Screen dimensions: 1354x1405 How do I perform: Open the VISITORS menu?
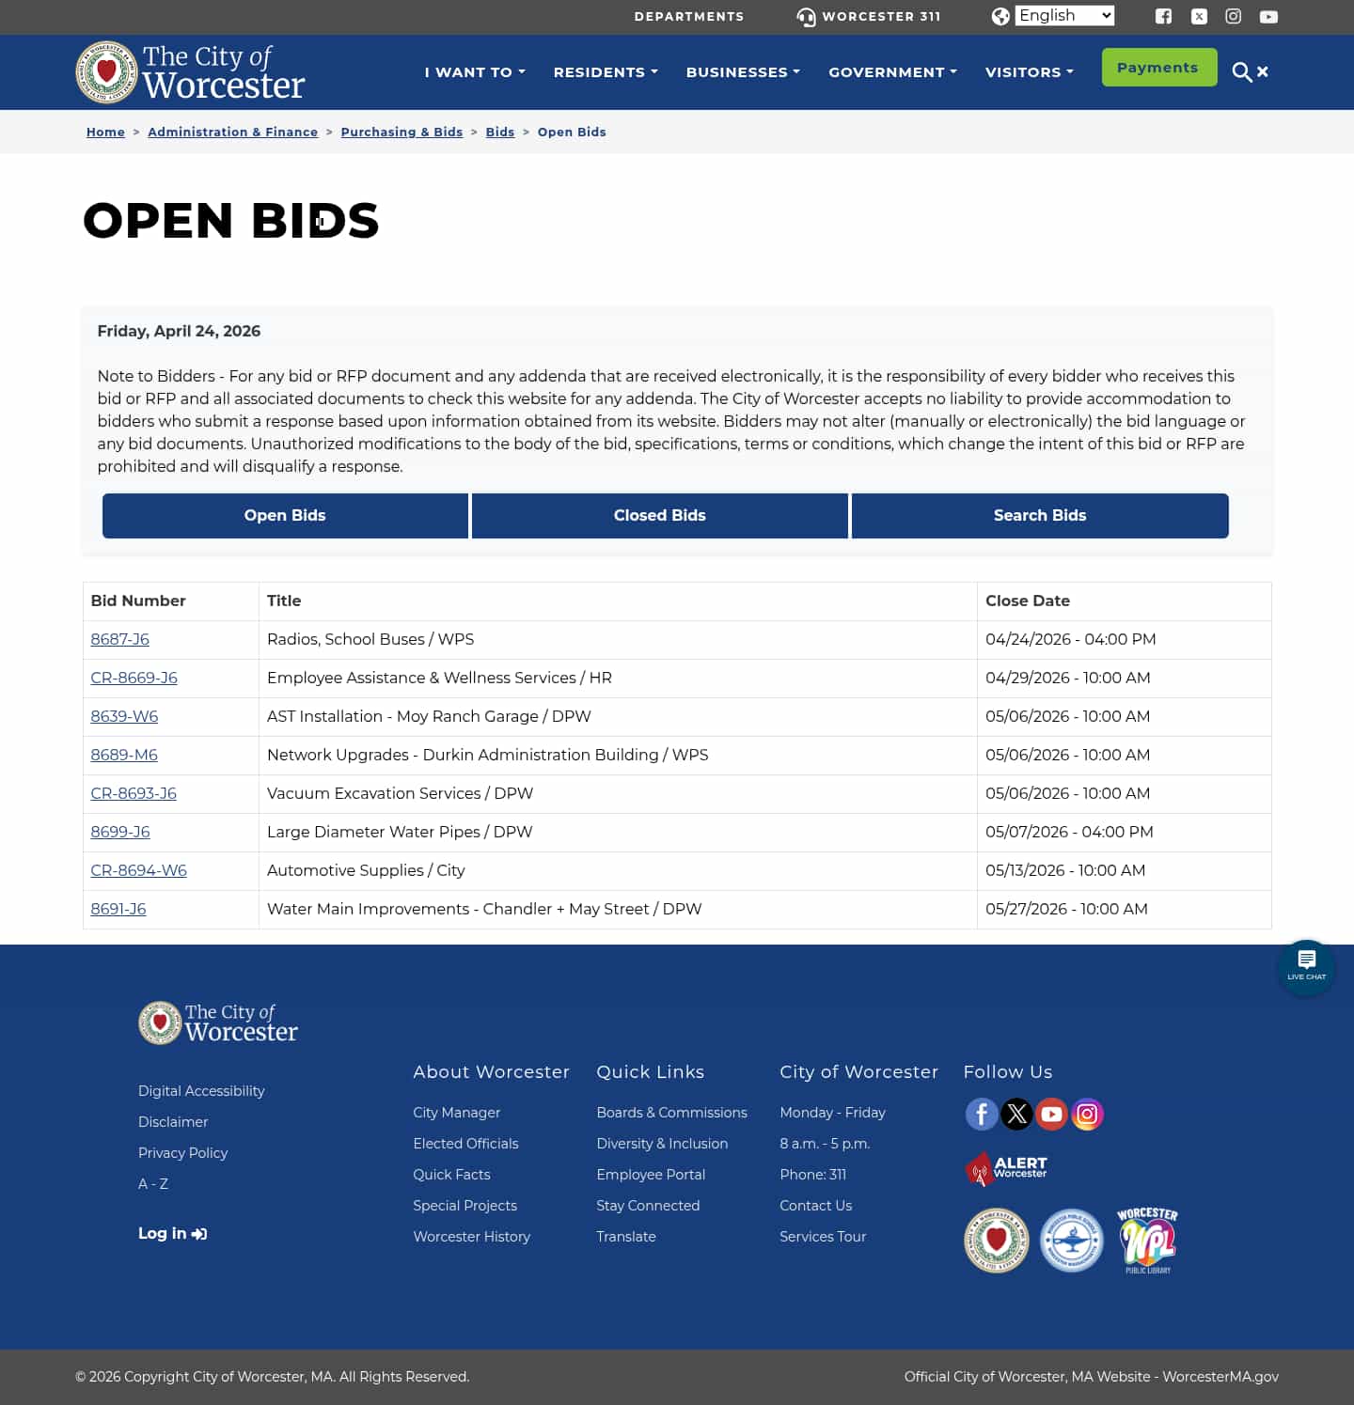pyautogui.click(x=1029, y=72)
